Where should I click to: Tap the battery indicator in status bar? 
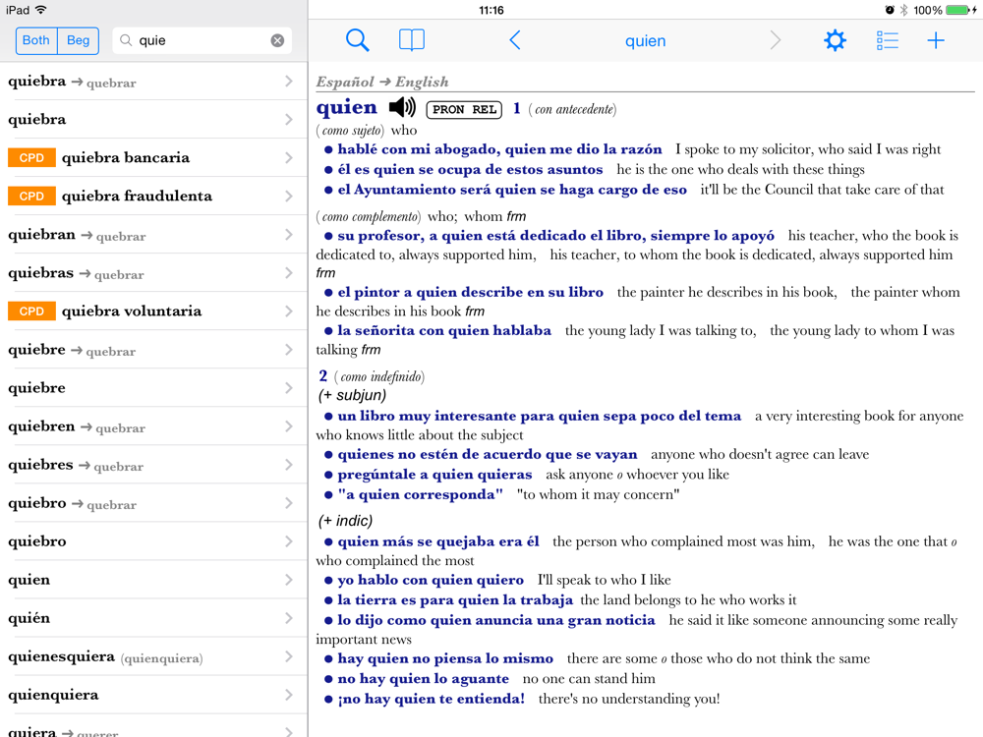[x=957, y=10]
